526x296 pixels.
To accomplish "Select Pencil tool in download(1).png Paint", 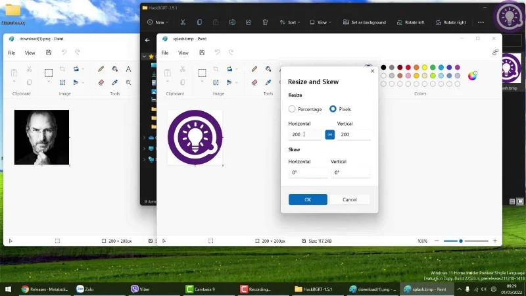I will click(101, 69).
